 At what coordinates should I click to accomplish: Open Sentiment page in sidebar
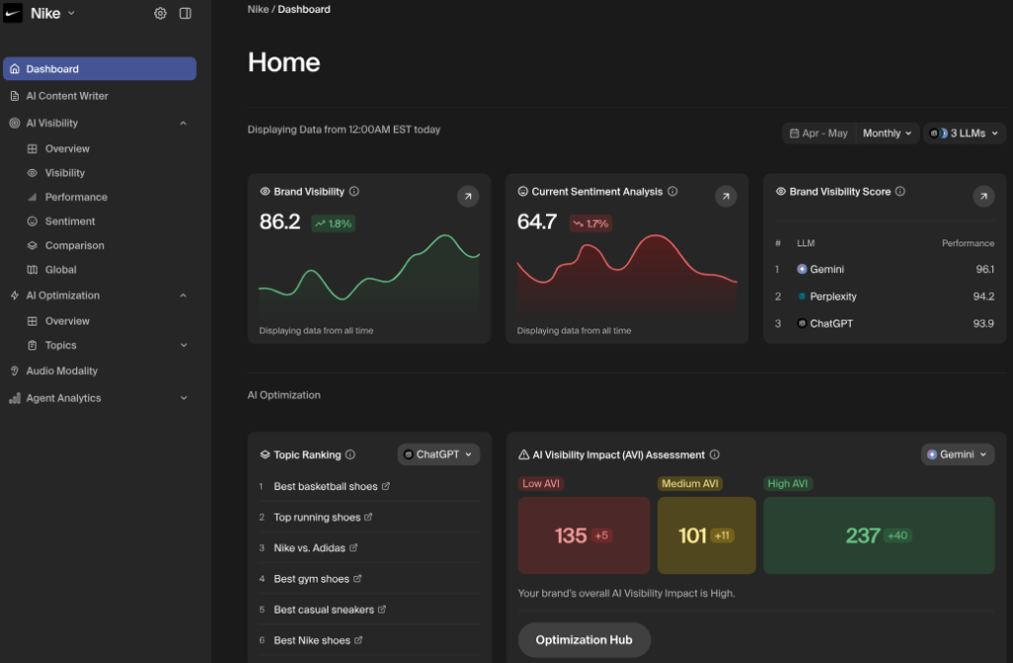point(69,222)
